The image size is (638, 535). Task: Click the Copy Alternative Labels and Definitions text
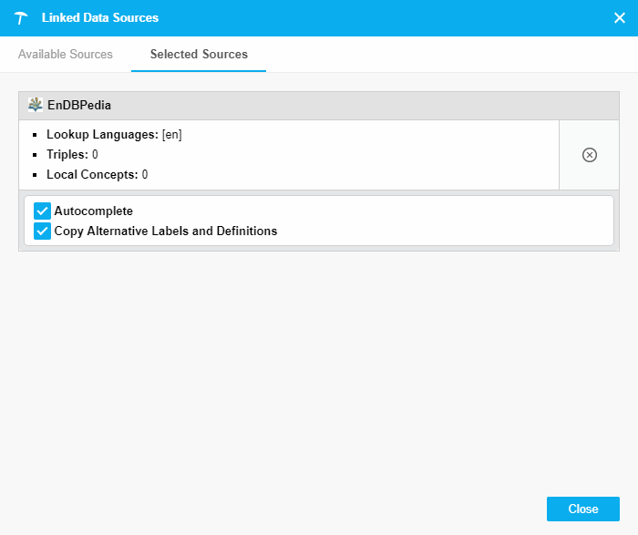[x=166, y=231]
